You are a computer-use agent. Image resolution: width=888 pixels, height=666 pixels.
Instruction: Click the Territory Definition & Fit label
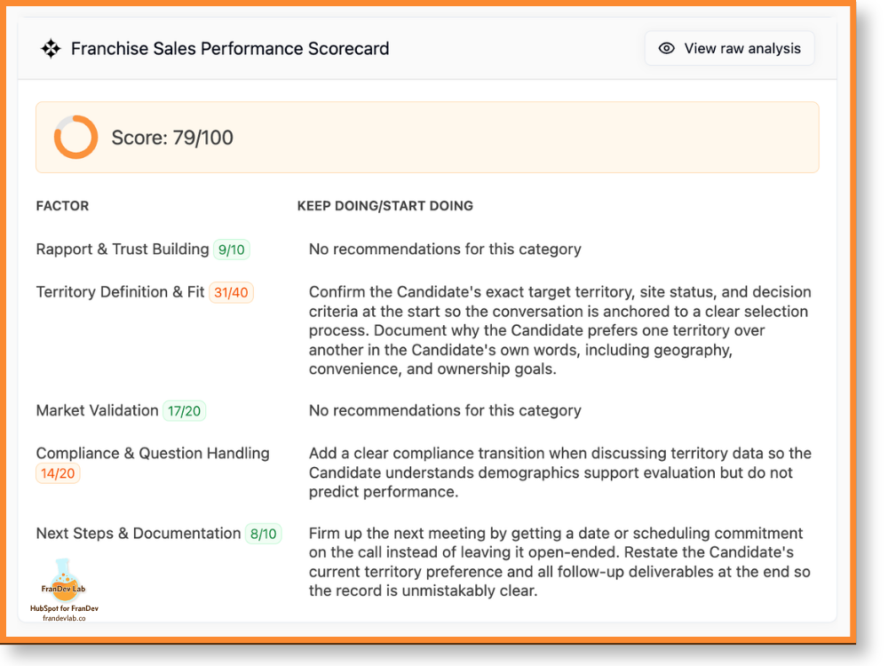[120, 292]
